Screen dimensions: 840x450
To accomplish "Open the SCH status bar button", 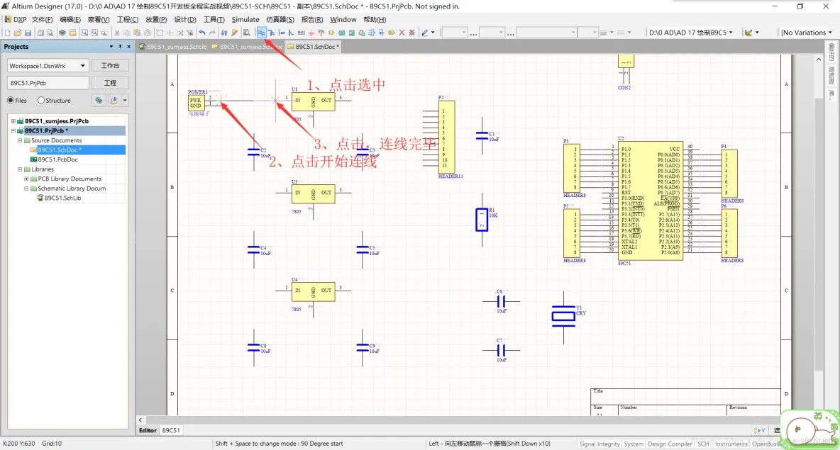I will [x=703, y=444].
